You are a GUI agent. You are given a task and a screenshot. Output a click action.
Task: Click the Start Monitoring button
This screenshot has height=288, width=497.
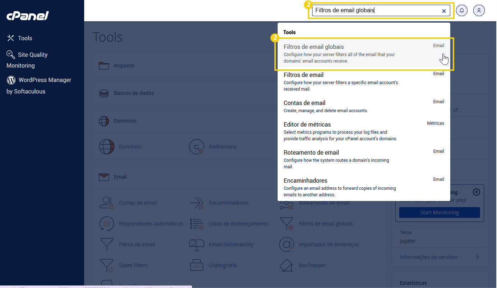(x=439, y=212)
